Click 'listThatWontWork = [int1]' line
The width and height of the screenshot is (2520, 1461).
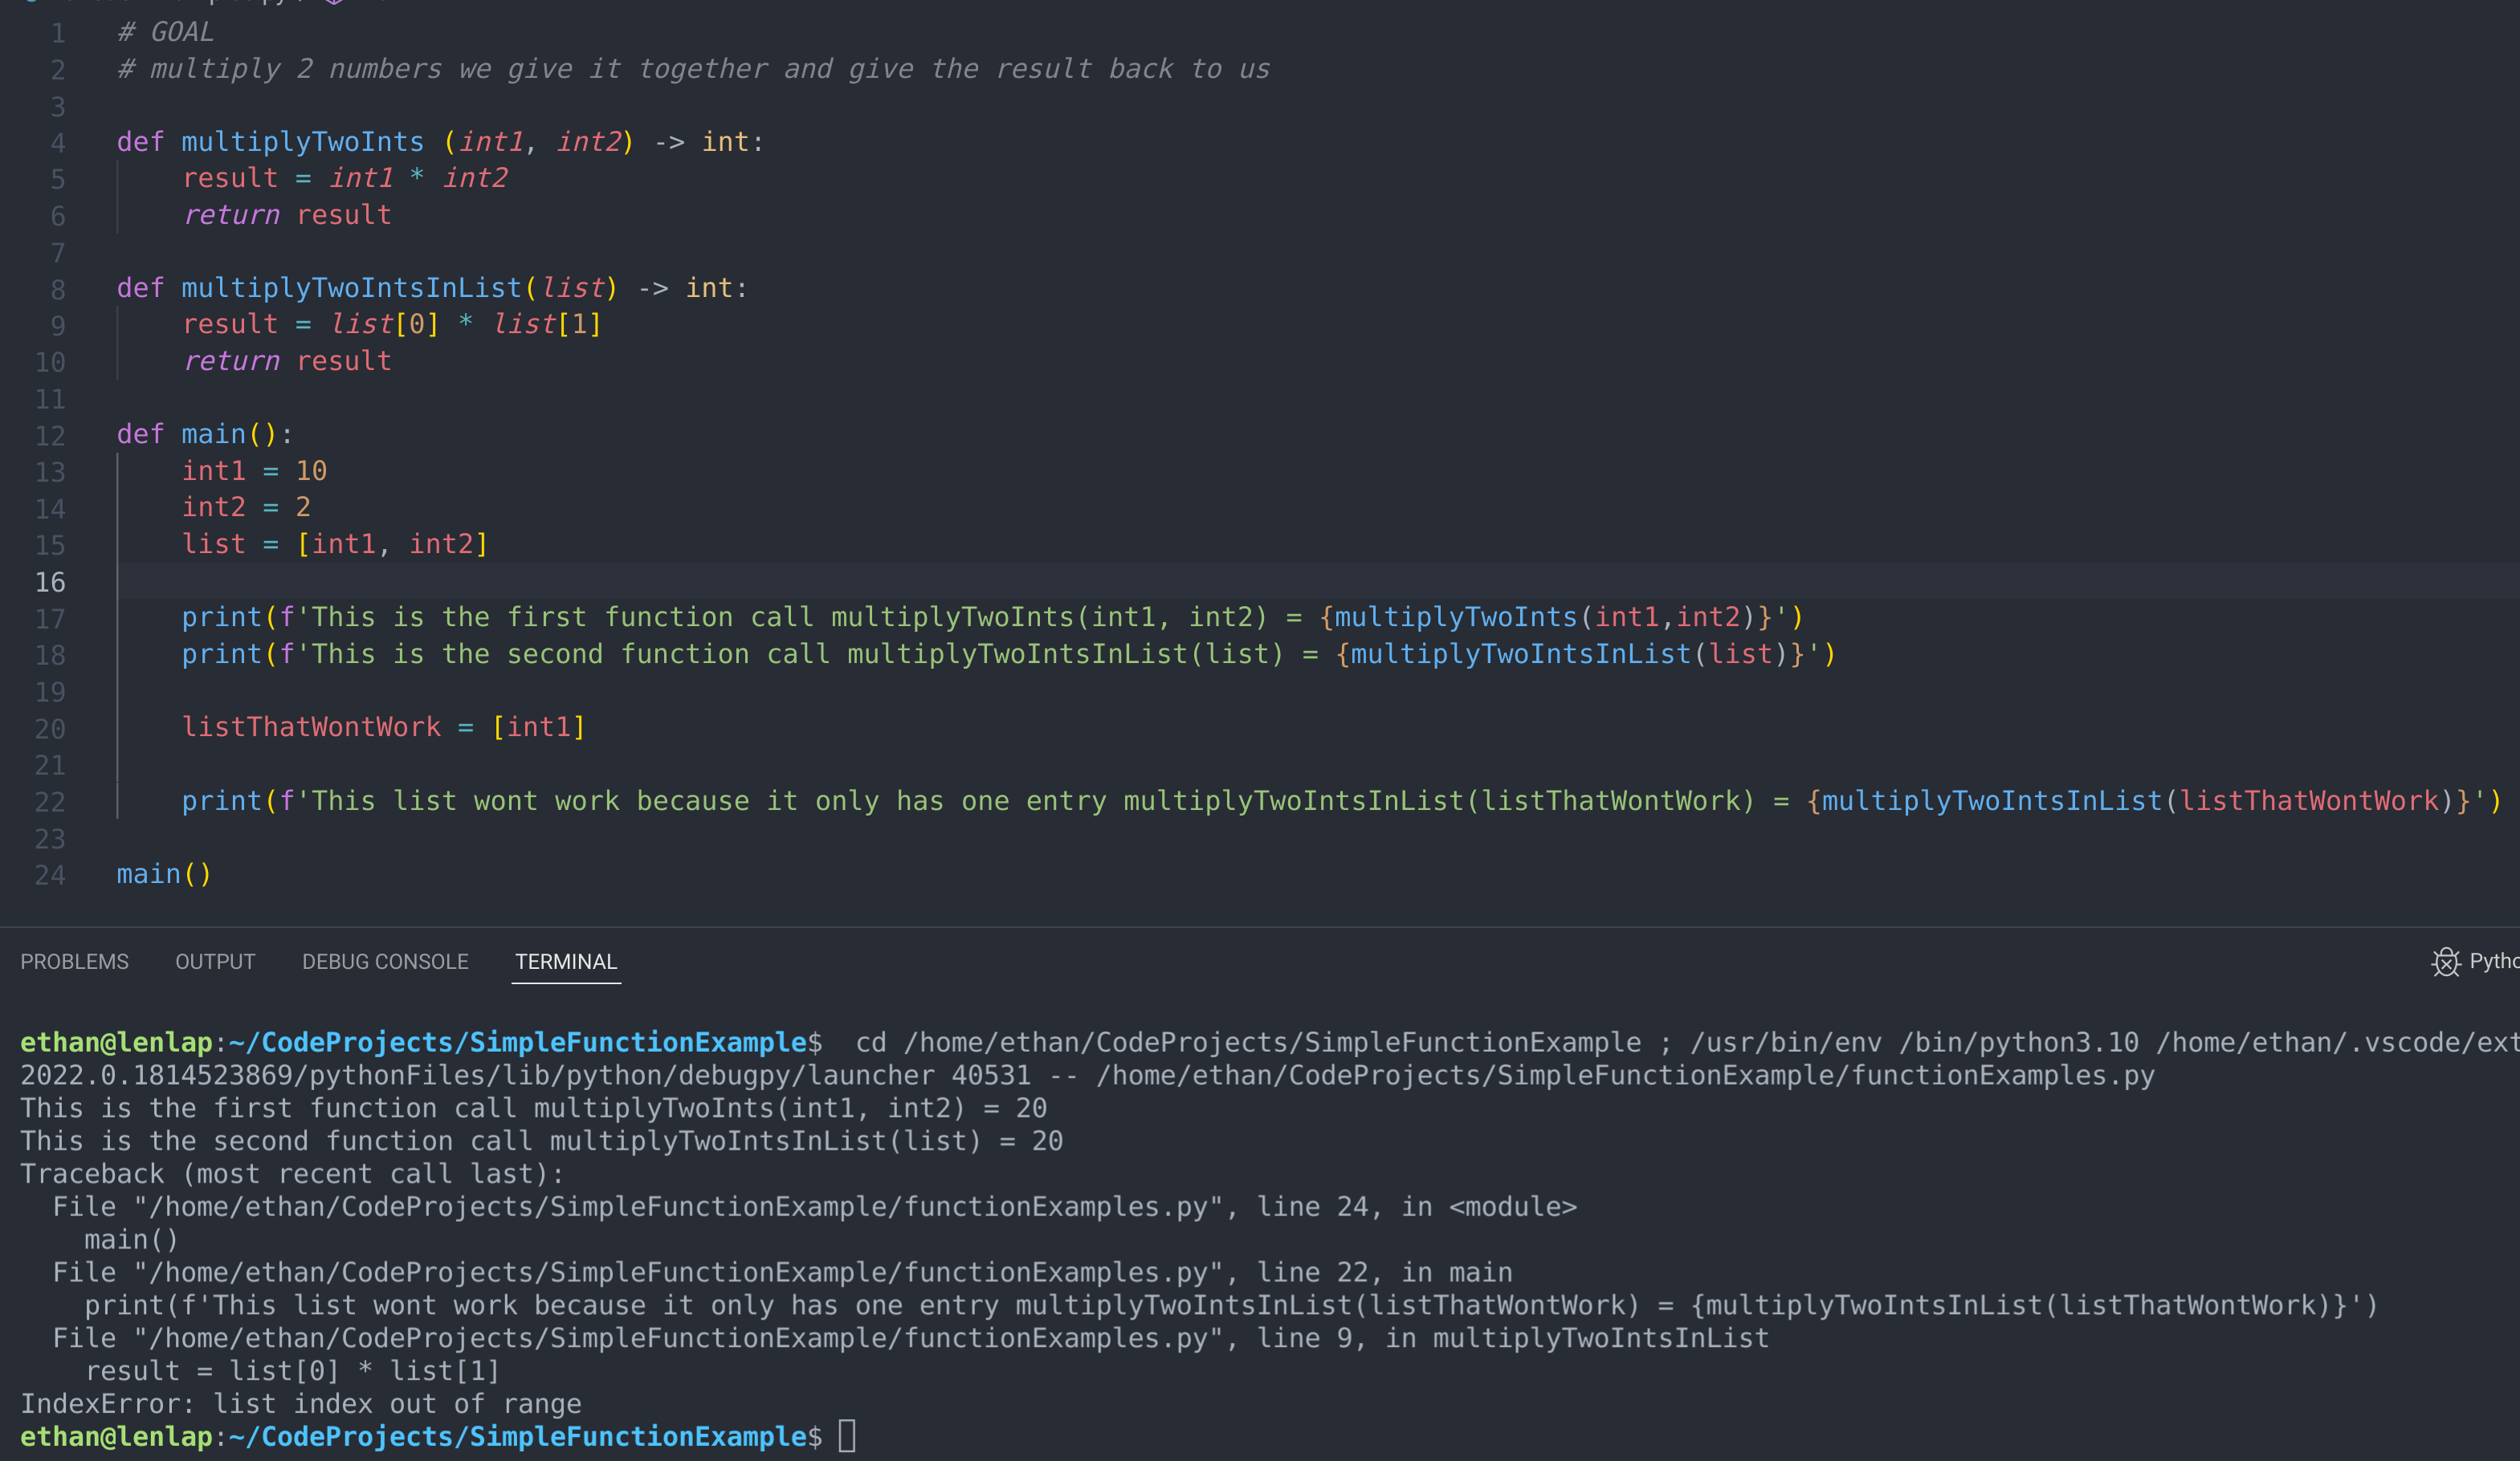[x=383, y=726]
